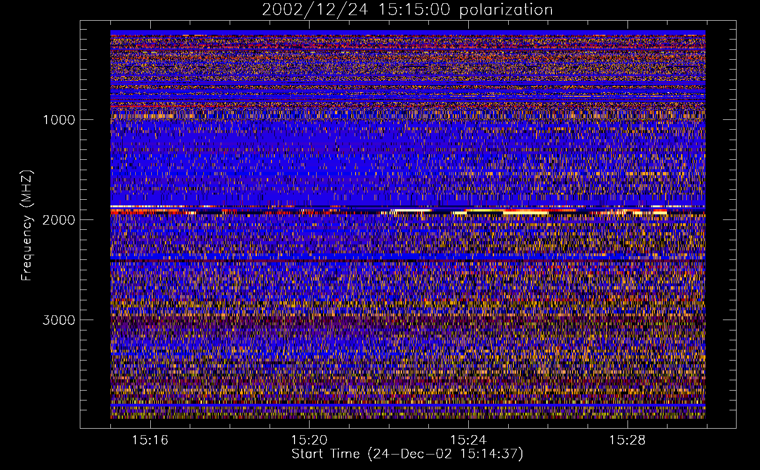Click the plot title '2002/12/24 15:15:00 polarization'
Screen dimensions: 760x470
click(x=407, y=9)
